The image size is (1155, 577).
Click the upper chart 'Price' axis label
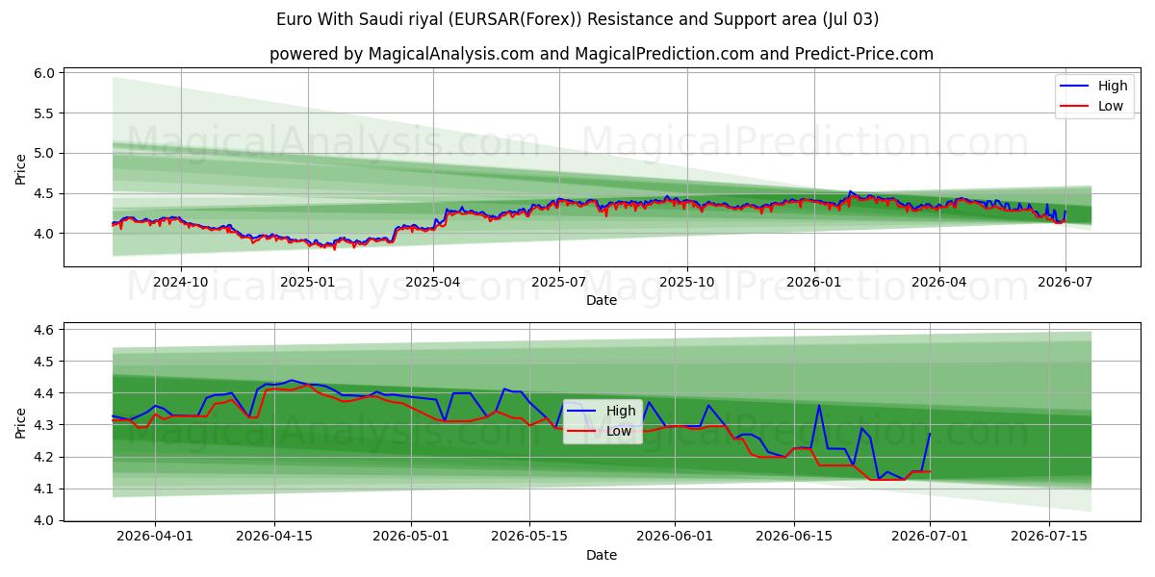[x=21, y=166]
